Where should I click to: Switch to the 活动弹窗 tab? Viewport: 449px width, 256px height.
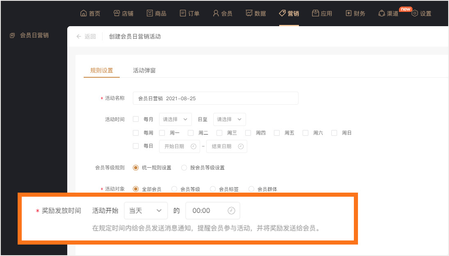coord(144,70)
